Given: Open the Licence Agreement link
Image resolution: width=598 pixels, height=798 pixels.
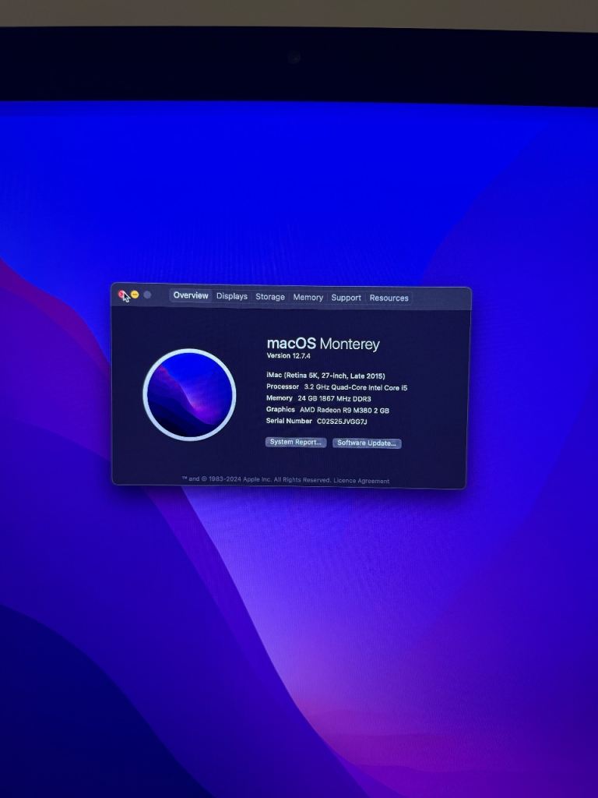Looking at the screenshot, I should (361, 481).
